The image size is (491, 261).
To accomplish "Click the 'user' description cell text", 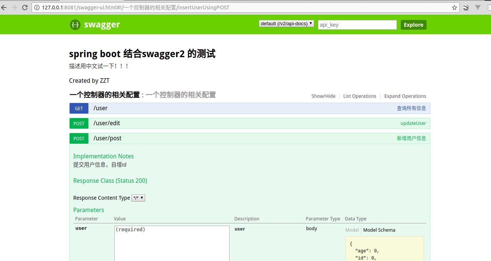I will pos(240,229).
